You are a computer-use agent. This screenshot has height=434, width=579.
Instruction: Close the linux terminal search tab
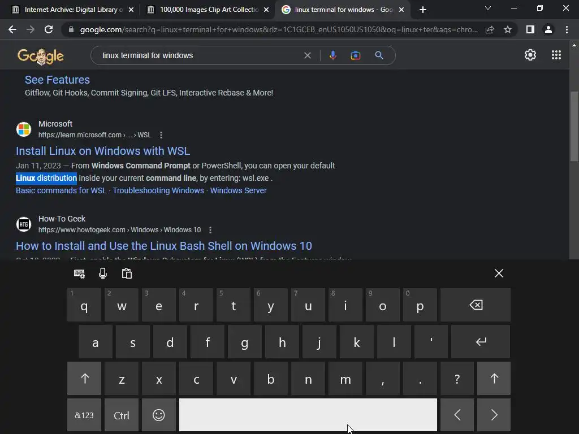(x=401, y=10)
